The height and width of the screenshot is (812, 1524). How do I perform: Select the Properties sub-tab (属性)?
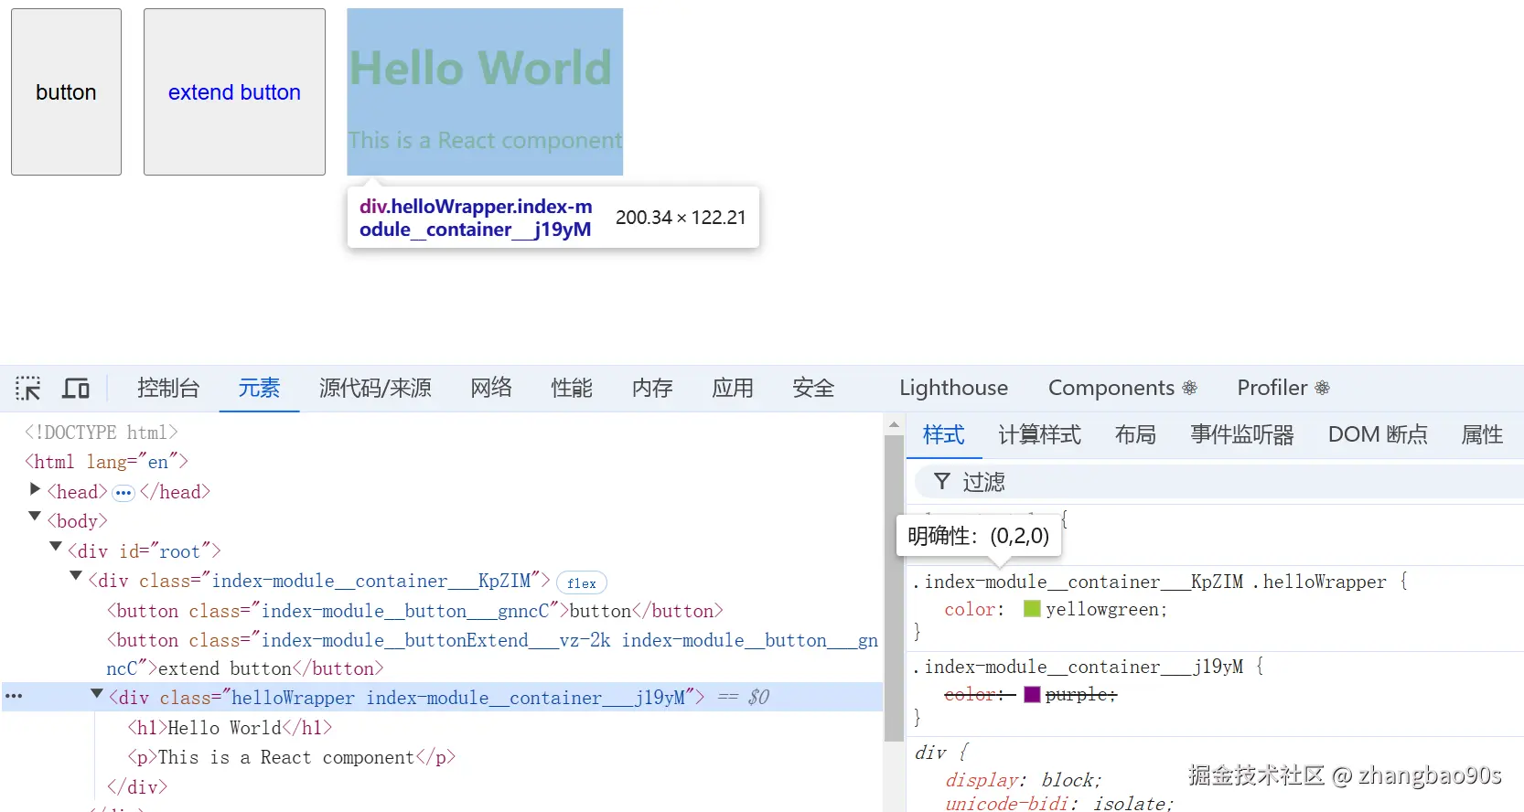1482,434
